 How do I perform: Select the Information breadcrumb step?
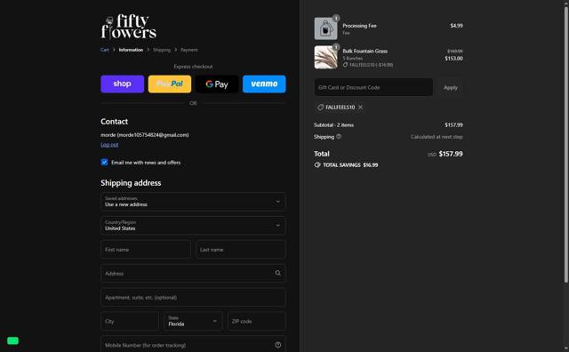pos(131,50)
